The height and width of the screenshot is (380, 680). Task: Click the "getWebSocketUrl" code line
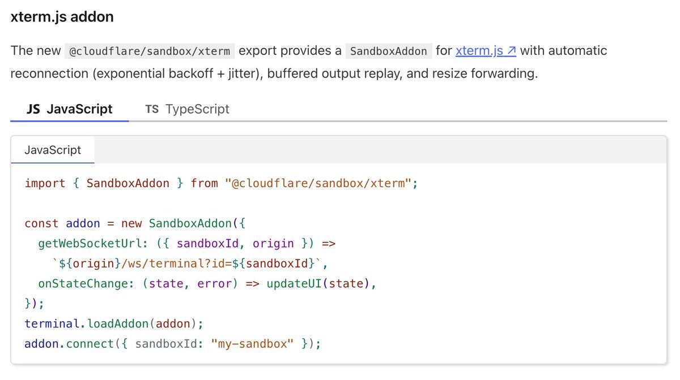(x=187, y=244)
